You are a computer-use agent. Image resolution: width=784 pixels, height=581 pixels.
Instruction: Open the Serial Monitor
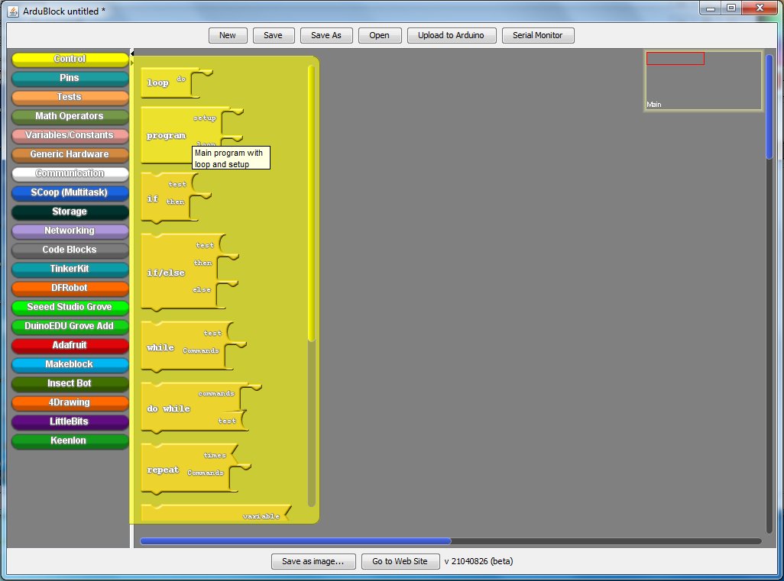tap(537, 35)
